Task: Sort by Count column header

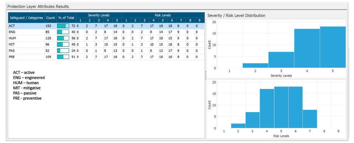Action: (x=51, y=18)
